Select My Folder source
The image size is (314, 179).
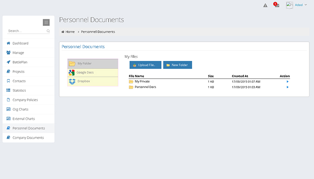coord(93,64)
